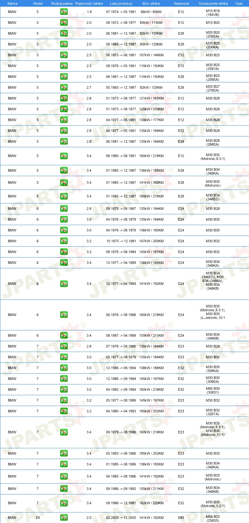This screenshot has height=523, width=249.
Task: Click the 07.1974 -> 05.1981 production dates
Action: [x=121, y=12]
